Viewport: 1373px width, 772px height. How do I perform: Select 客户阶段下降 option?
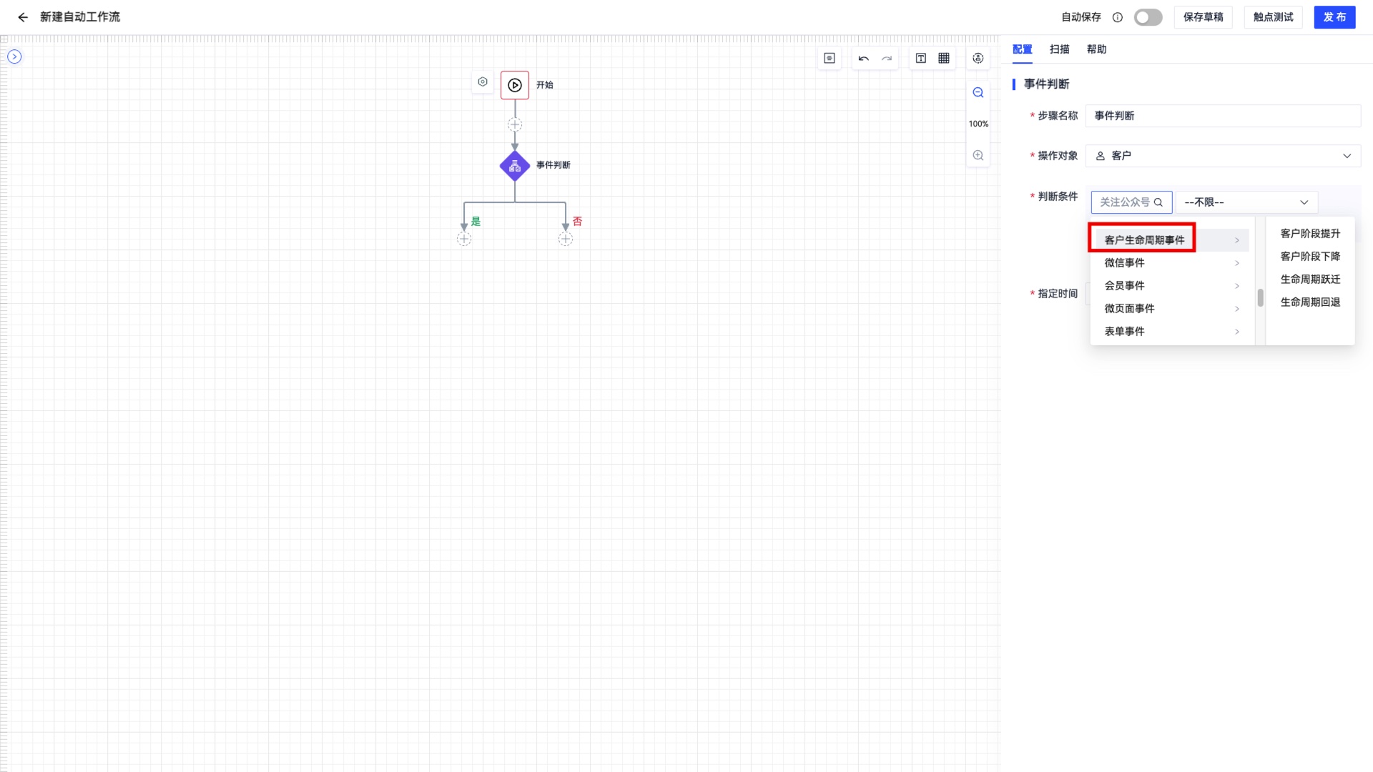coord(1310,257)
